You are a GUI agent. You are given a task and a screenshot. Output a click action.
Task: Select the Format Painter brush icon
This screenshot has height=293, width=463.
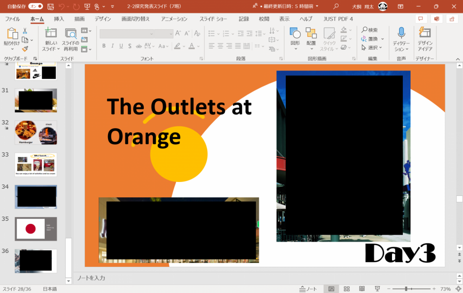(x=25, y=49)
